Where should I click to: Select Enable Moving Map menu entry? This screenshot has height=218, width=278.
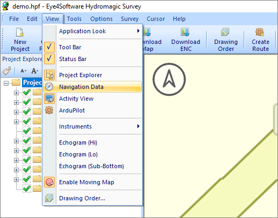(x=92, y=182)
